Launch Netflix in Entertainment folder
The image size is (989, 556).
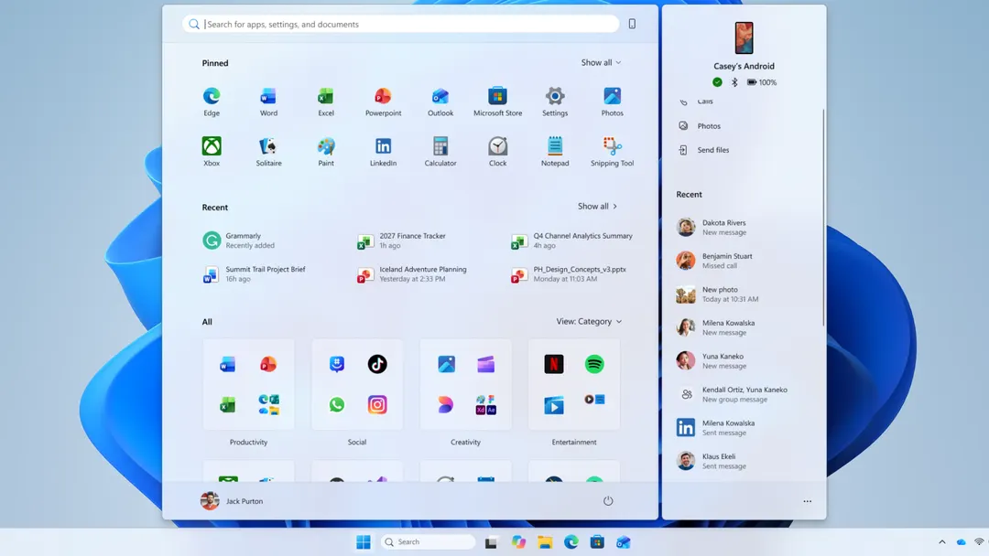coord(554,364)
